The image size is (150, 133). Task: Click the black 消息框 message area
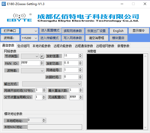pos(115,92)
